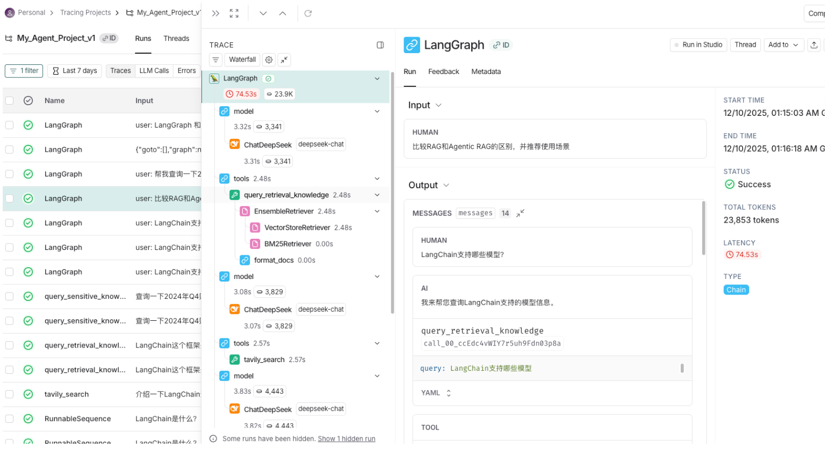835x456 pixels.
Task: Open the trace settings gear icon
Action: click(269, 60)
